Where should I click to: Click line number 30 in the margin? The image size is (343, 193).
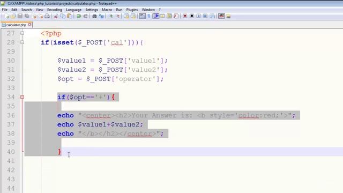pyautogui.click(x=11, y=61)
